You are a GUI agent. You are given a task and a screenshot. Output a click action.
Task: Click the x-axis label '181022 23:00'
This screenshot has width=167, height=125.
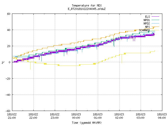55,116
